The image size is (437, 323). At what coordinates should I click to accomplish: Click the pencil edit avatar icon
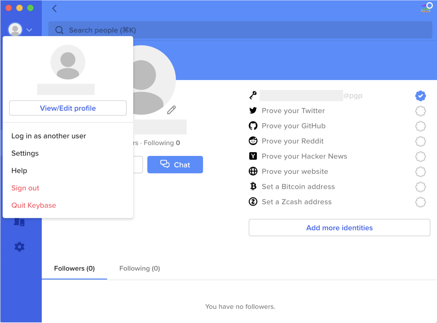(171, 110)
